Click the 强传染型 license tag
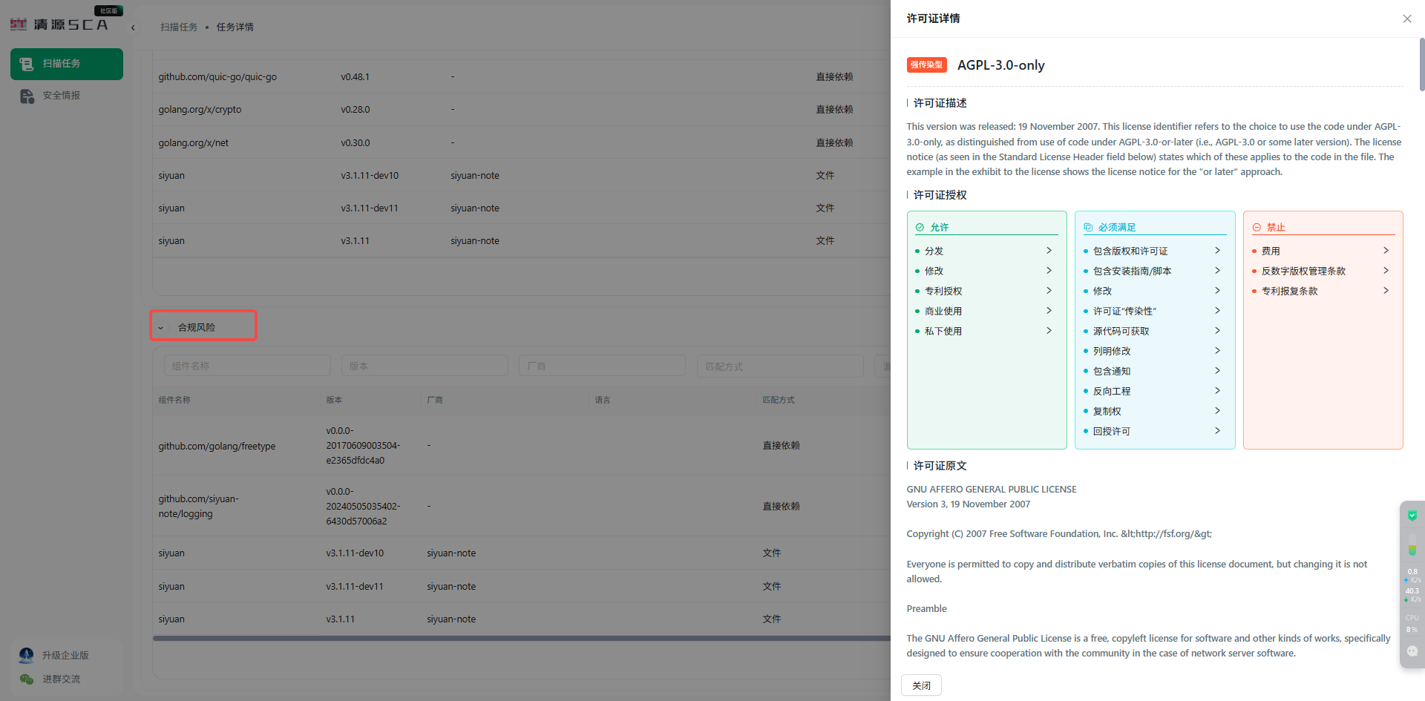 (926, 65)
